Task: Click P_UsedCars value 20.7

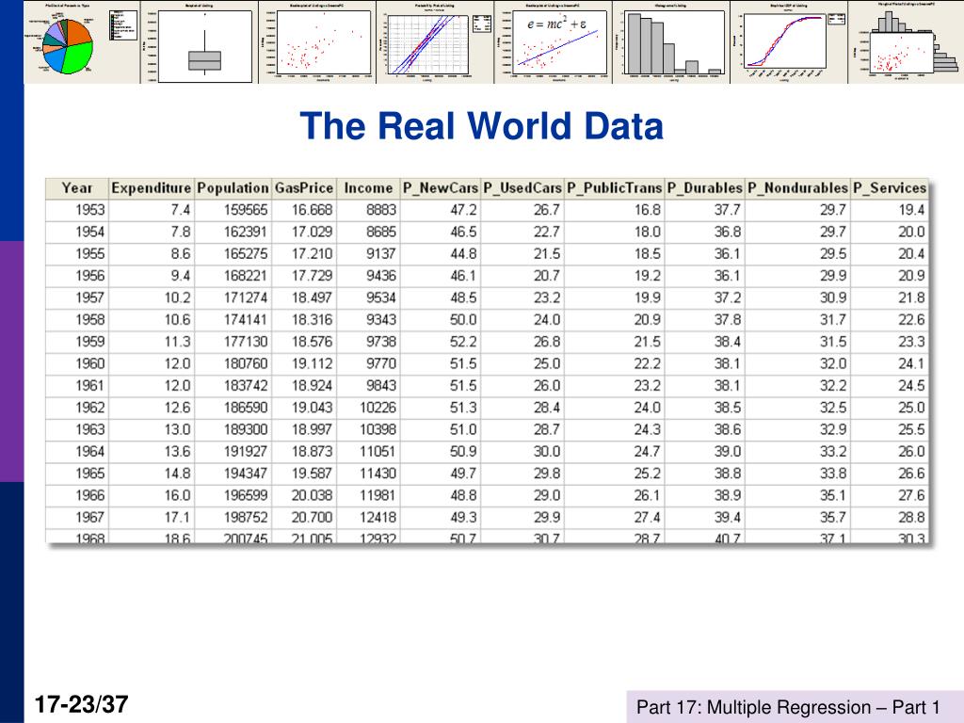Action: (547, 276)
